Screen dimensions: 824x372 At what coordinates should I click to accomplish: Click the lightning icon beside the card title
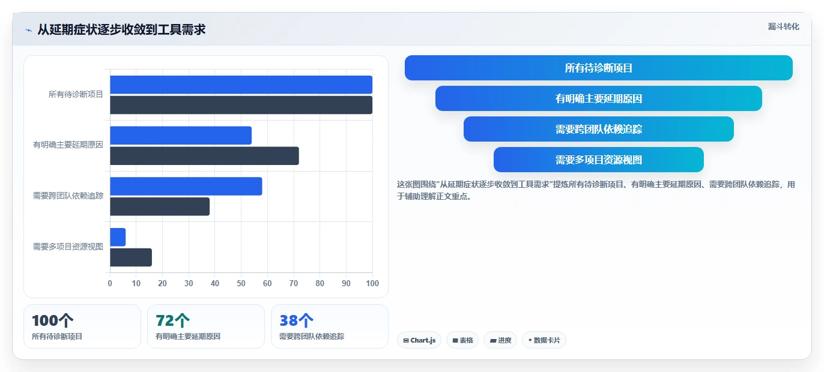point(28,30)
